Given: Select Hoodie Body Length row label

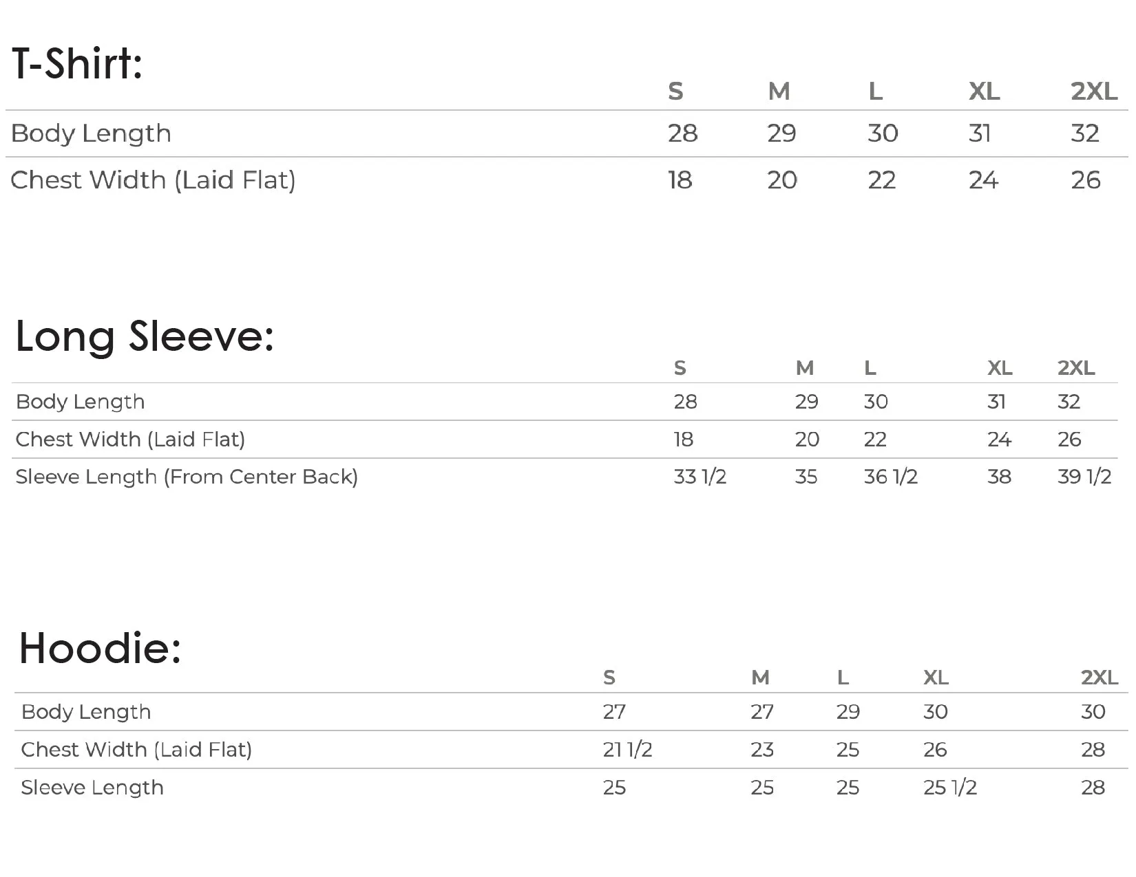Looking at the screenshot, I should coord(86,712).
